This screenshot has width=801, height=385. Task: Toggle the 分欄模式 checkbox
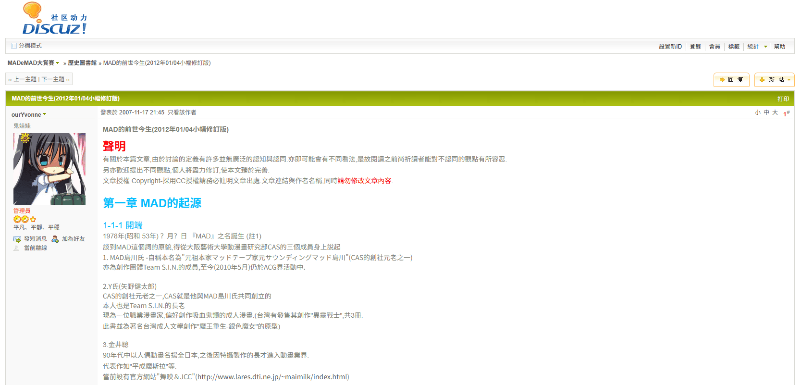[14, 46]
